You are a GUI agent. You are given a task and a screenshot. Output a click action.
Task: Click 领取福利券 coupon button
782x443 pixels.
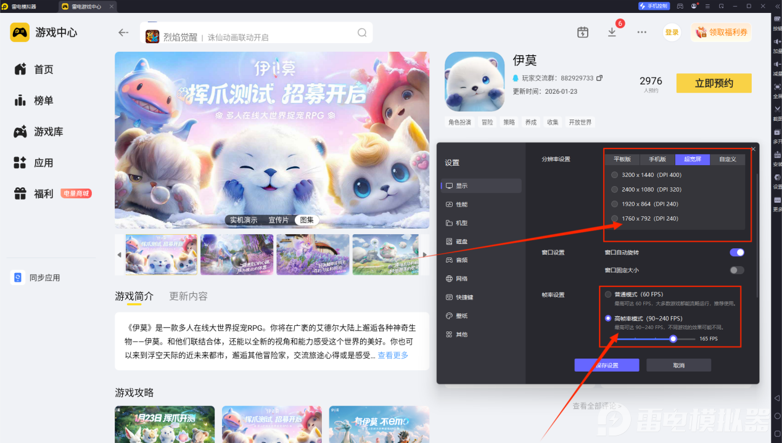click(x=721, y=33)
